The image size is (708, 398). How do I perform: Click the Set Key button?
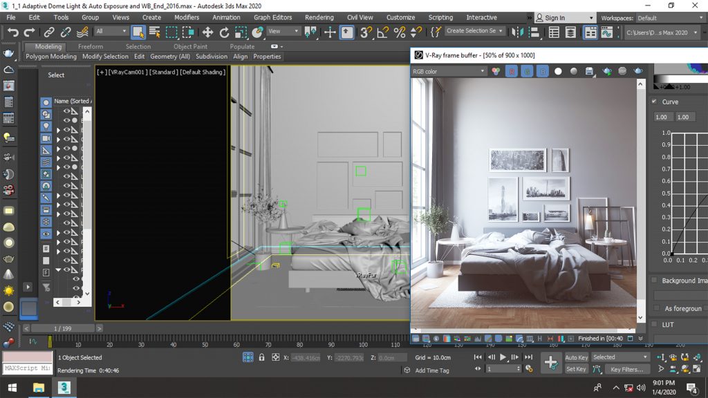pyautogui.click(x=576, y=369)
